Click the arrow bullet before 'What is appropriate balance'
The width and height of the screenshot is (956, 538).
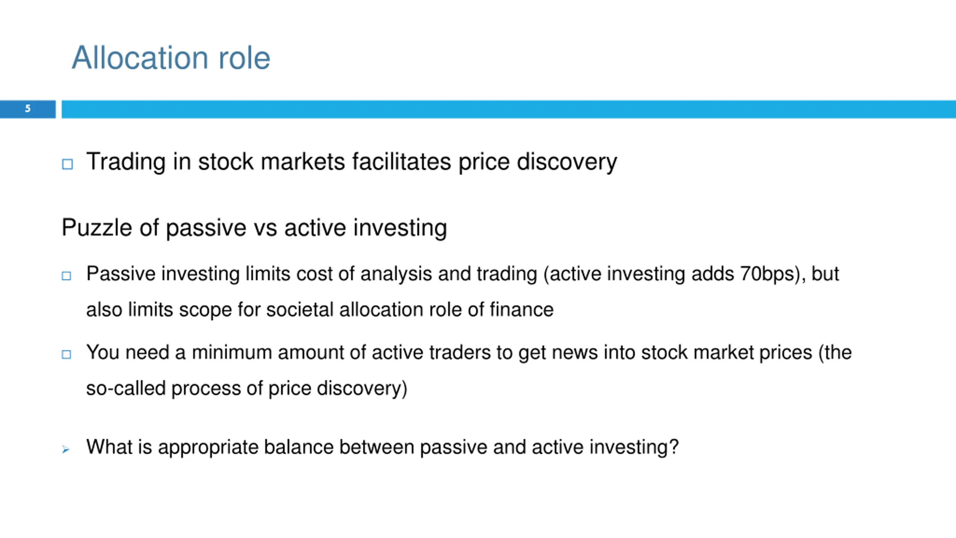point(66,449)
